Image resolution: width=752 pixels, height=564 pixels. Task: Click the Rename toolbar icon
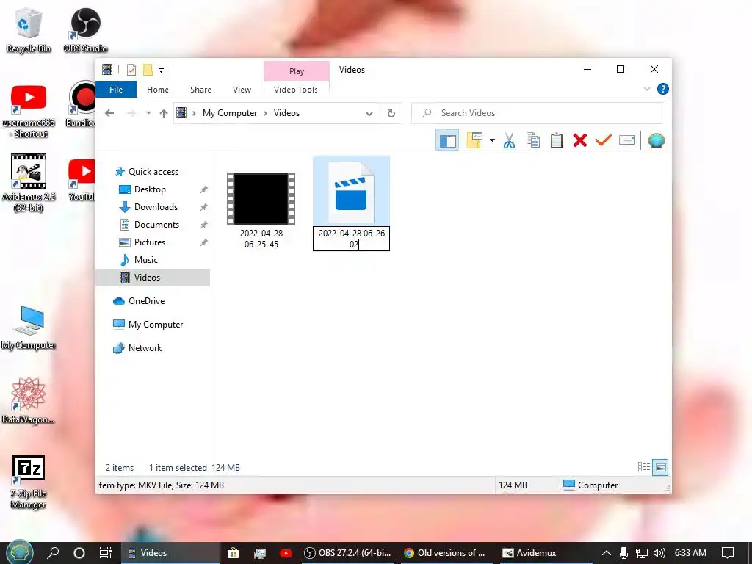627,140
